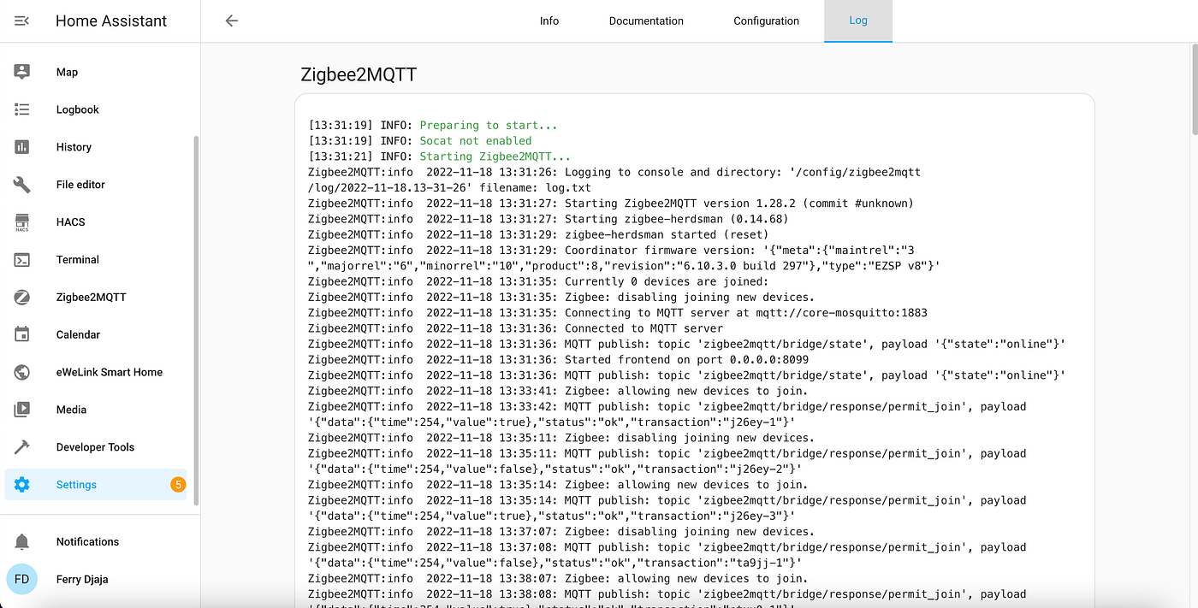Viewport: 1198px width, 608px height.
Task: Open the History chart icon
Action: [x=22, y=147]
